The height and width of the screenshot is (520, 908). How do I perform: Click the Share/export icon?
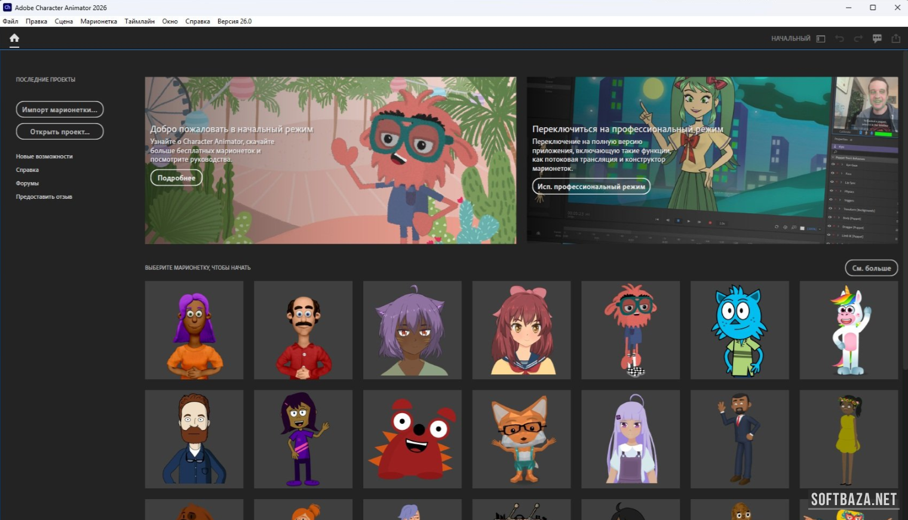click(896, 39)
